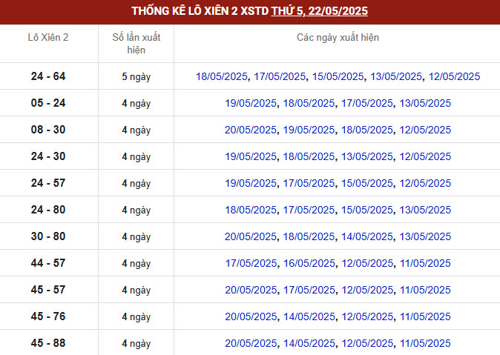The image size is (500, 355).
Task: Select the '24 - 57' pair cell
Action: click(48, 183)
